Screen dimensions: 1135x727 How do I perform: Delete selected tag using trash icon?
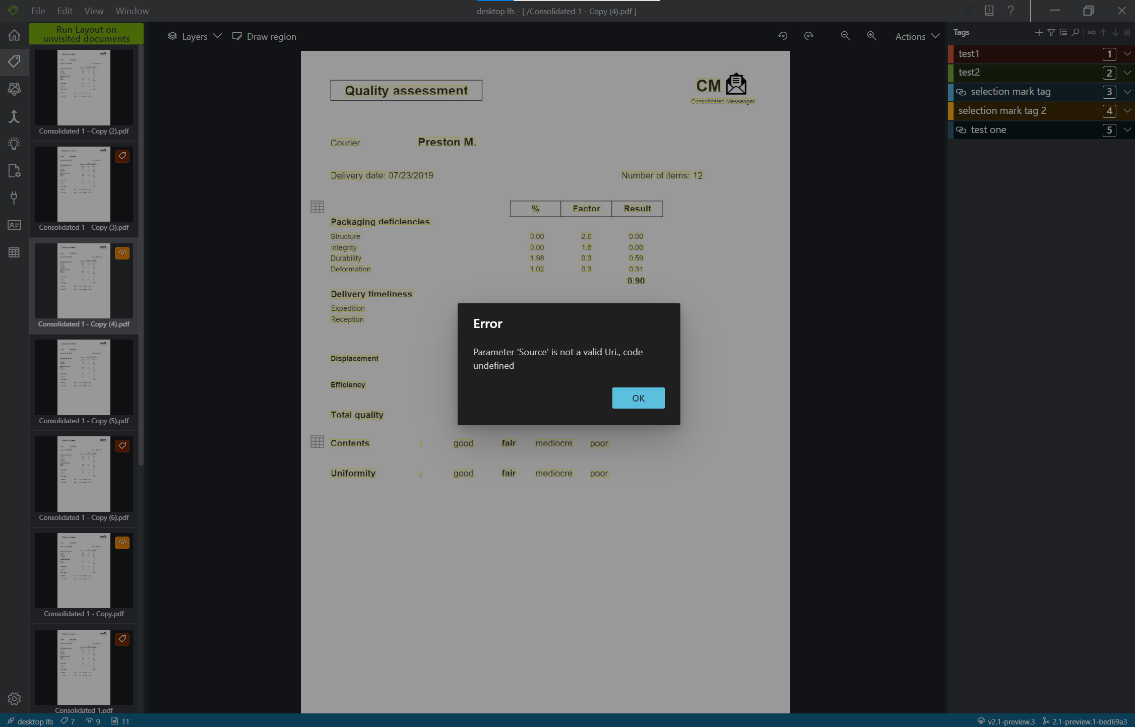(1127, 32)
